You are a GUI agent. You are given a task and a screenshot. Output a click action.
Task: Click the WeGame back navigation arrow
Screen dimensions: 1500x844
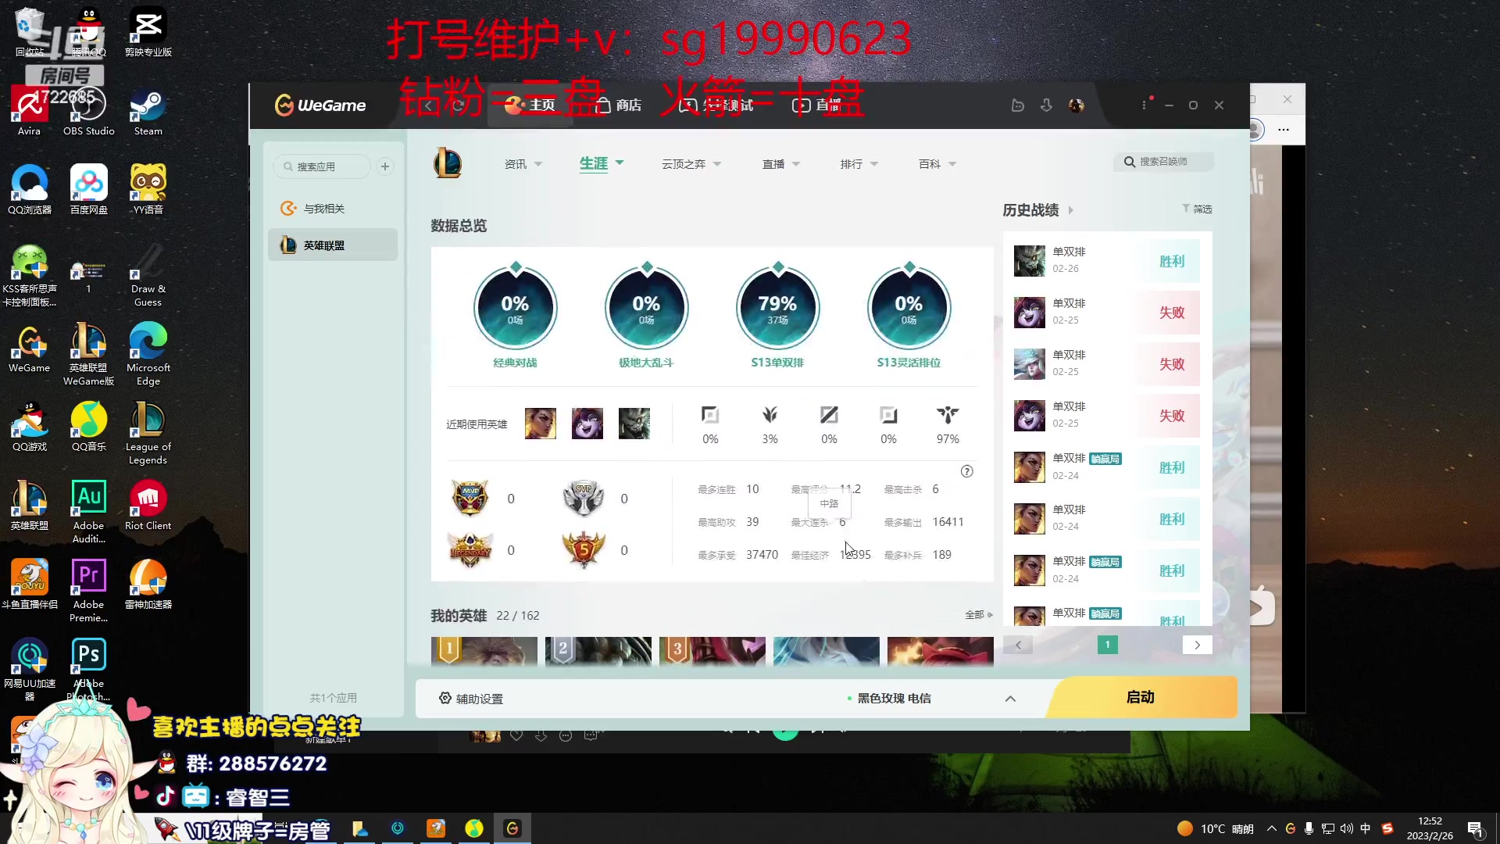[x=428, y=105]
